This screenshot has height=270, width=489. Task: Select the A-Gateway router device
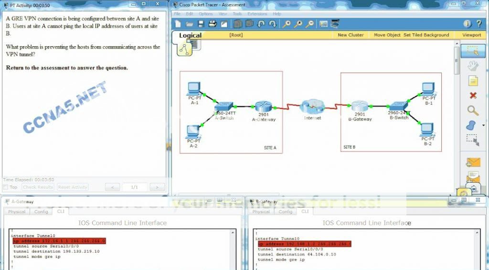pos(264,107)
